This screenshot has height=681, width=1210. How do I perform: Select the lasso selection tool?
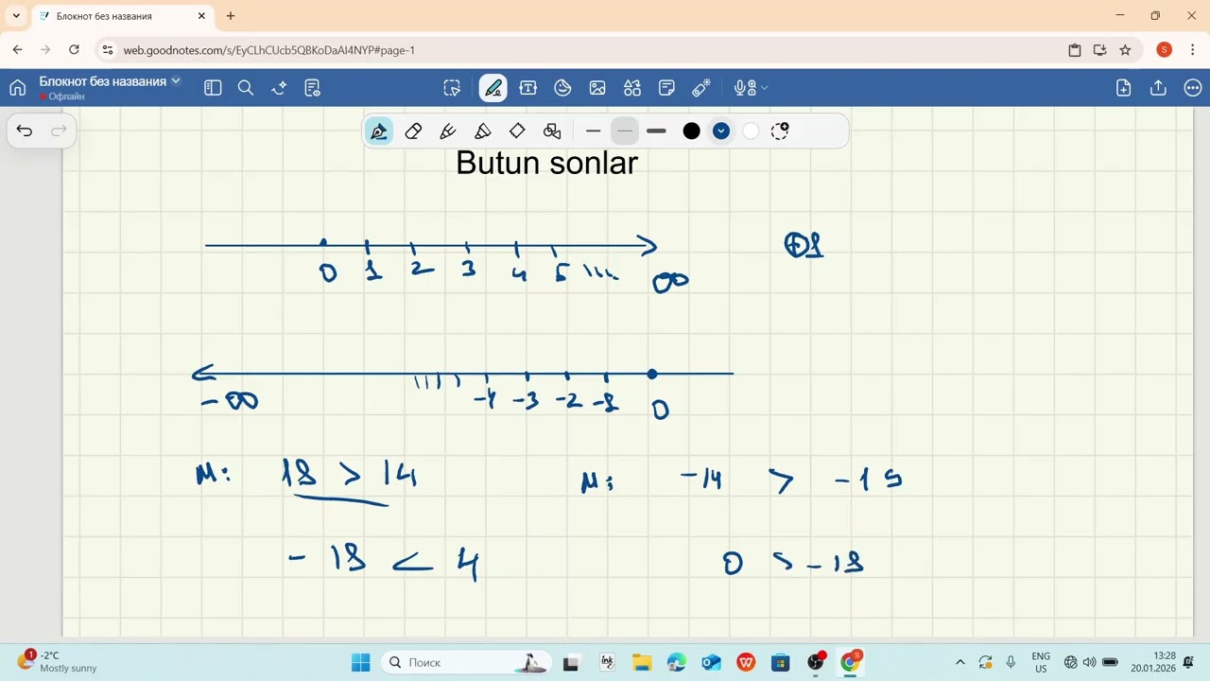point(452,88)
